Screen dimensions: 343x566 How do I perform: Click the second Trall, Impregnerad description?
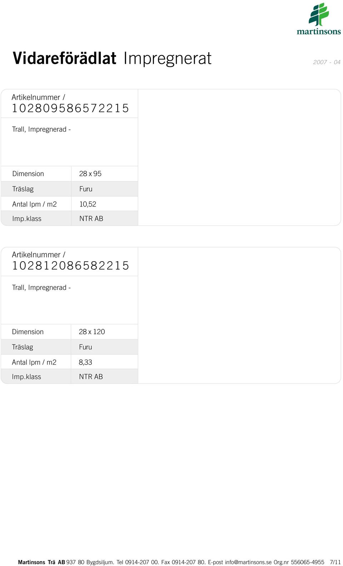[x=41, y=288]
